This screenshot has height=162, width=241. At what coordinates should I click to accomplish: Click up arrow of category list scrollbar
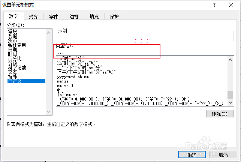click(x=49, y=33)
